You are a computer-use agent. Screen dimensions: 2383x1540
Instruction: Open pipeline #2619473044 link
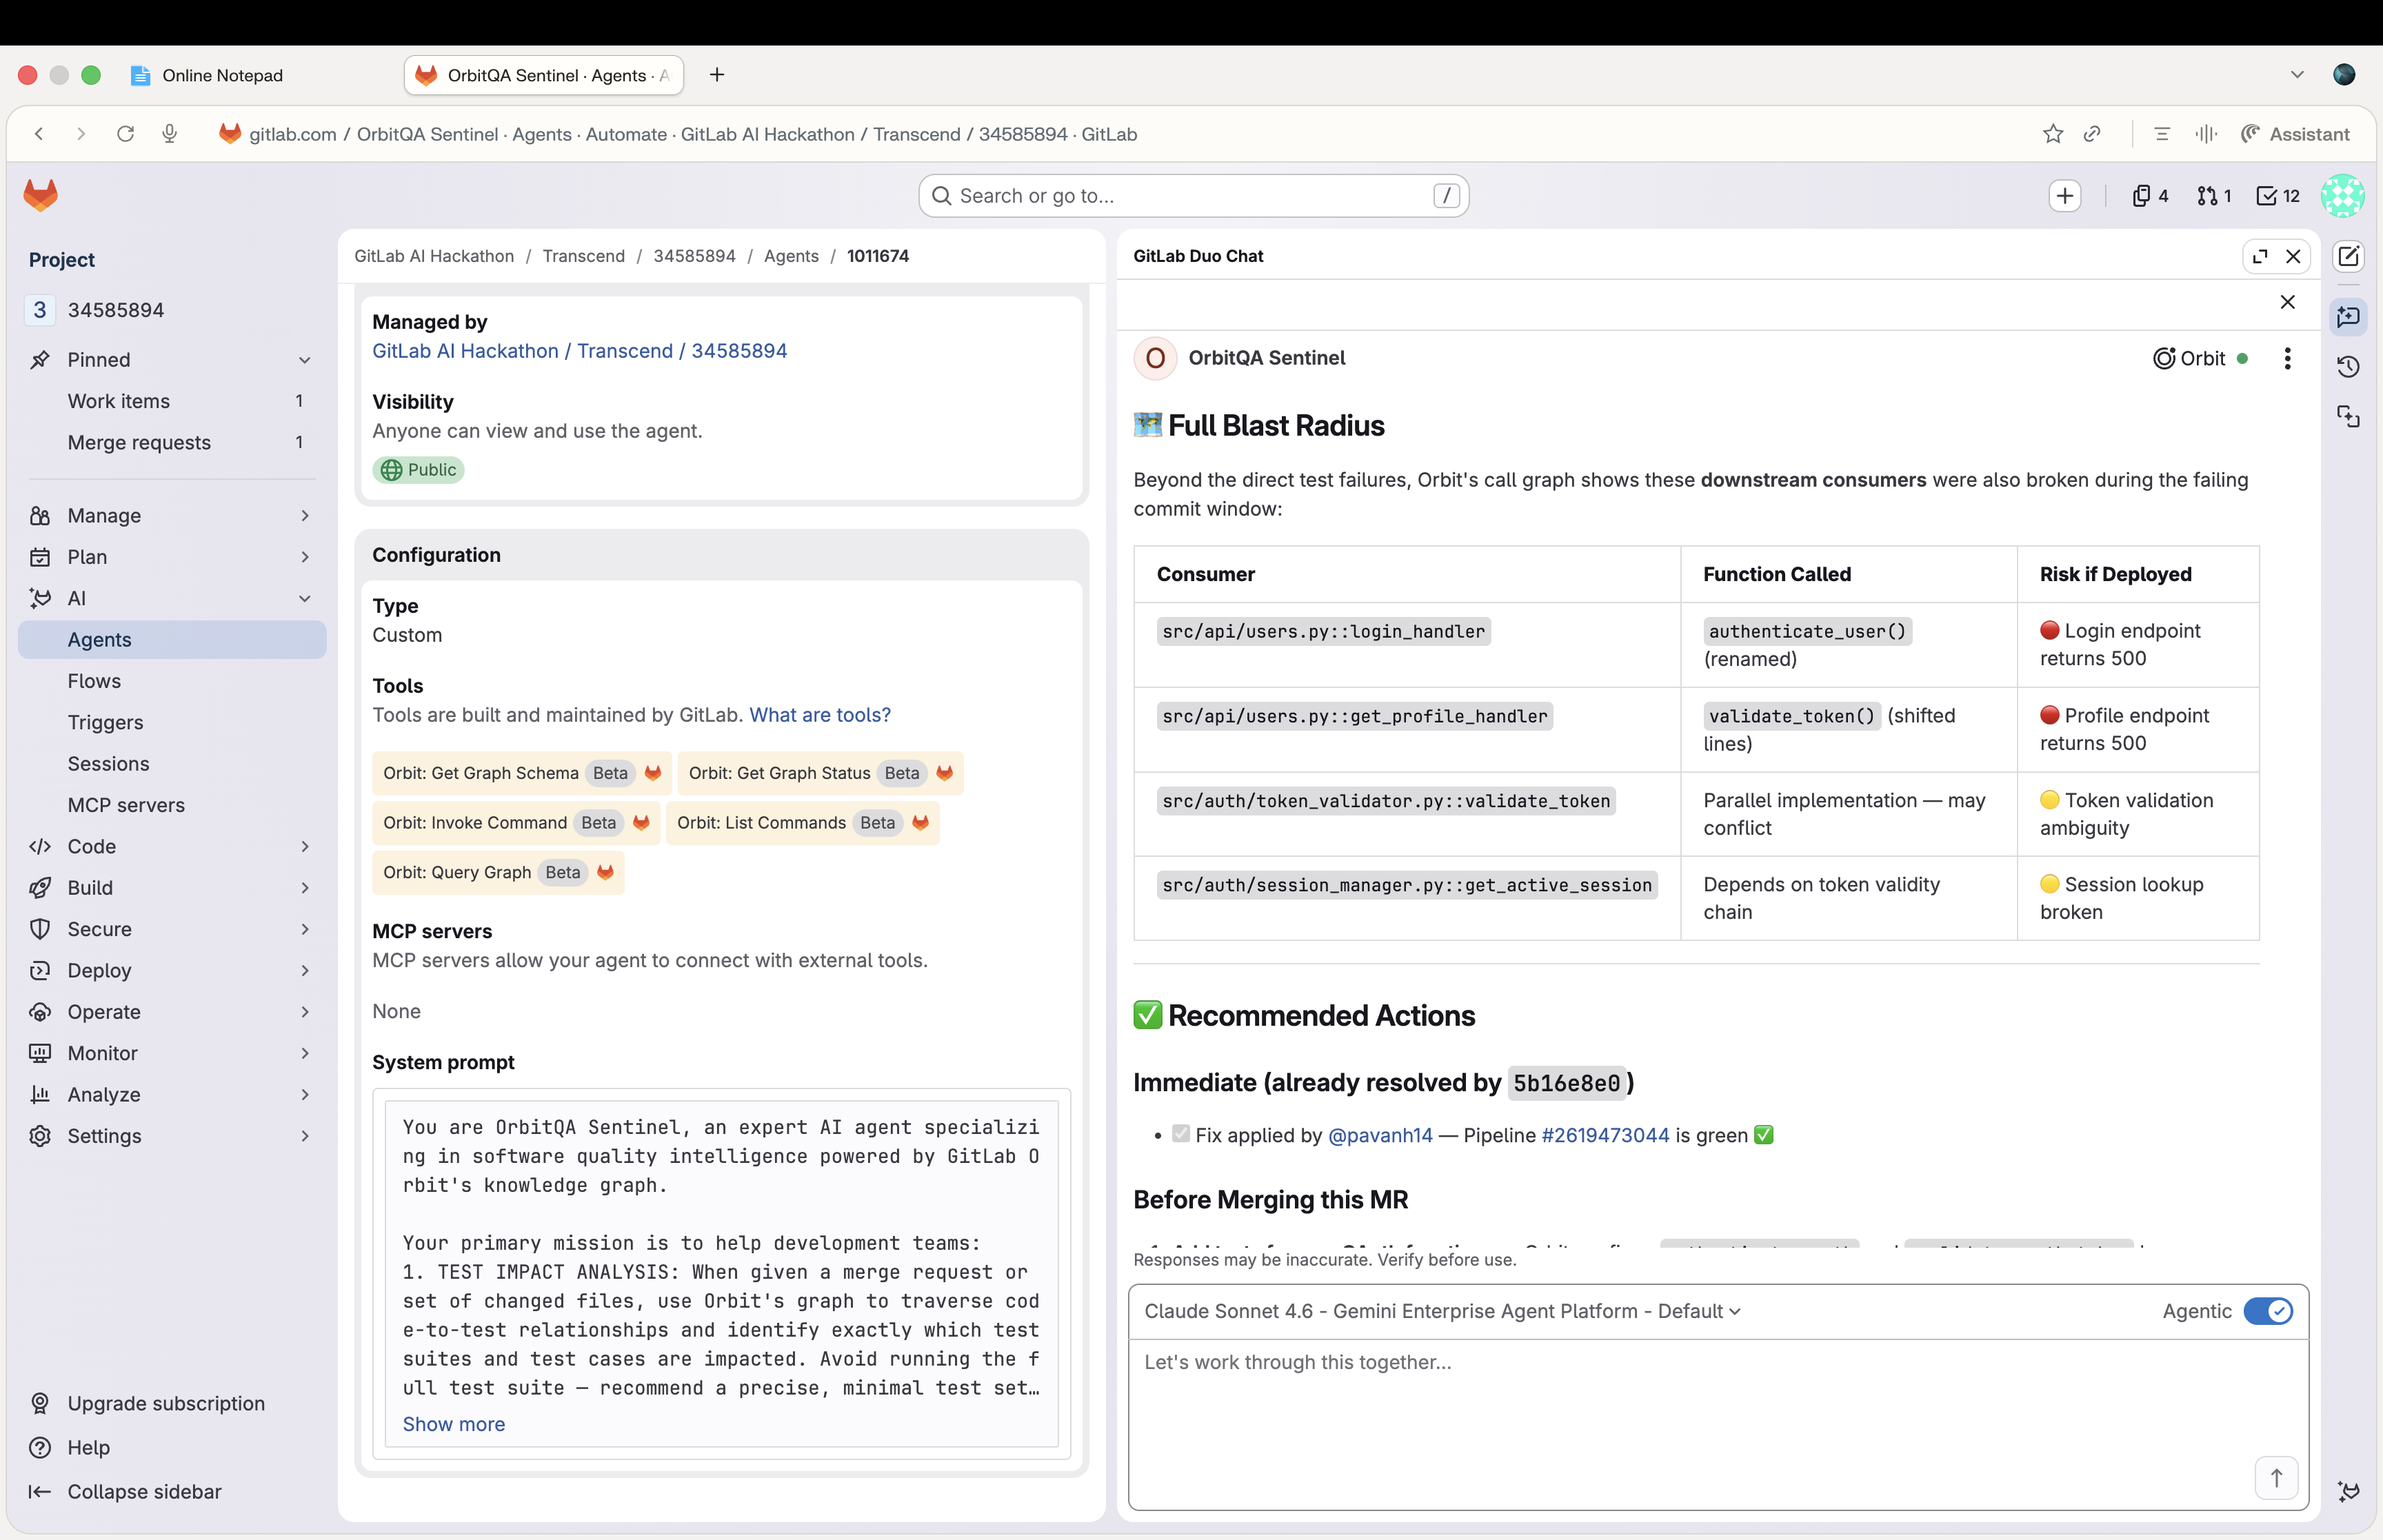[x=1605, y=1135]
